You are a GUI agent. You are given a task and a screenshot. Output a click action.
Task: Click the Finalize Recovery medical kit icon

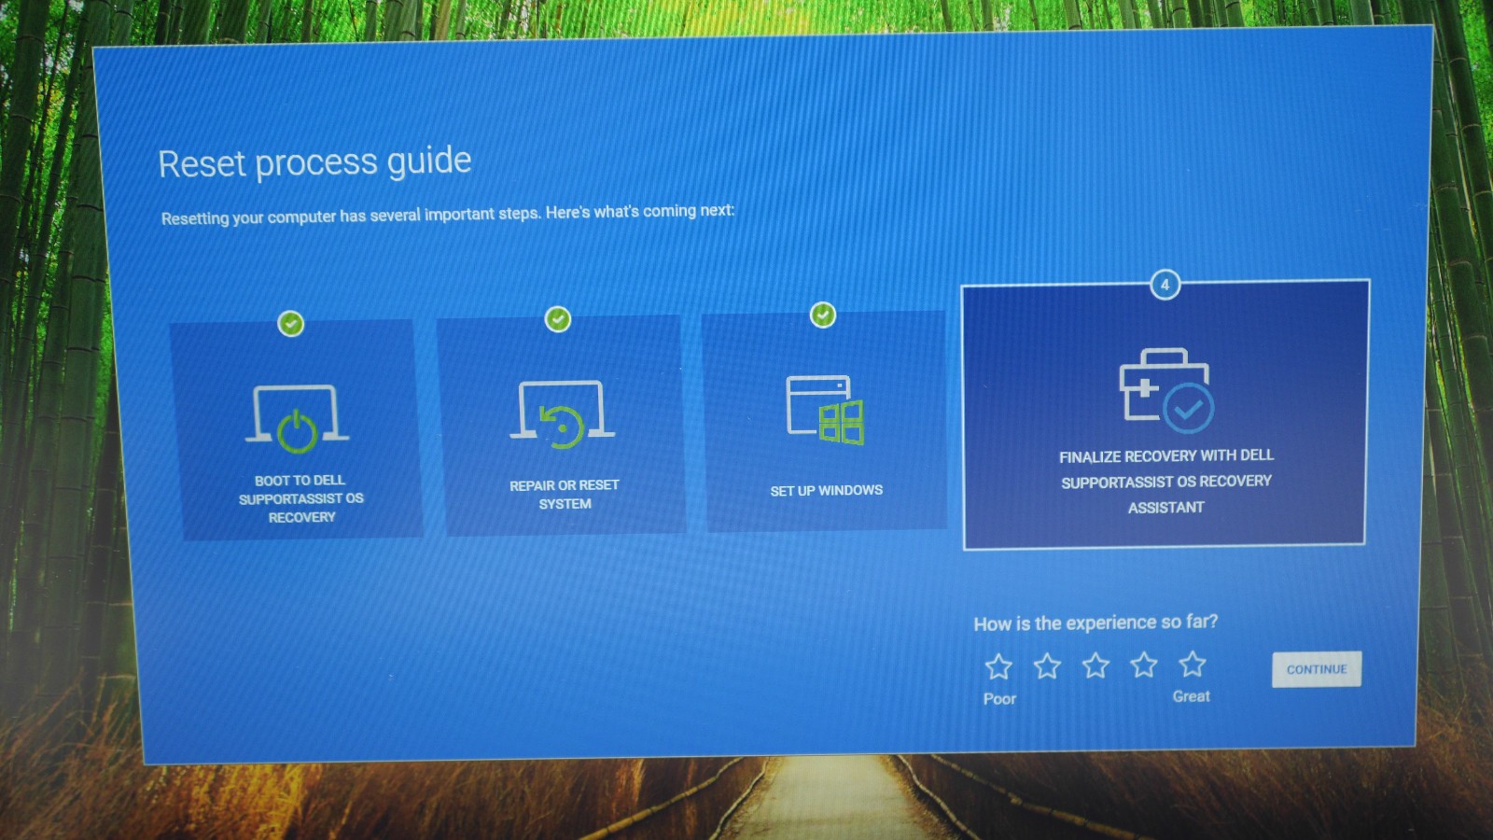(x=1166, y=390)
